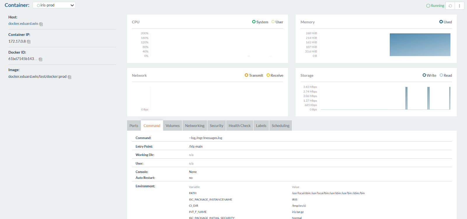Toggle the System series in CPU chart
Screen dimensions: 467x219
tap(260, 22)
